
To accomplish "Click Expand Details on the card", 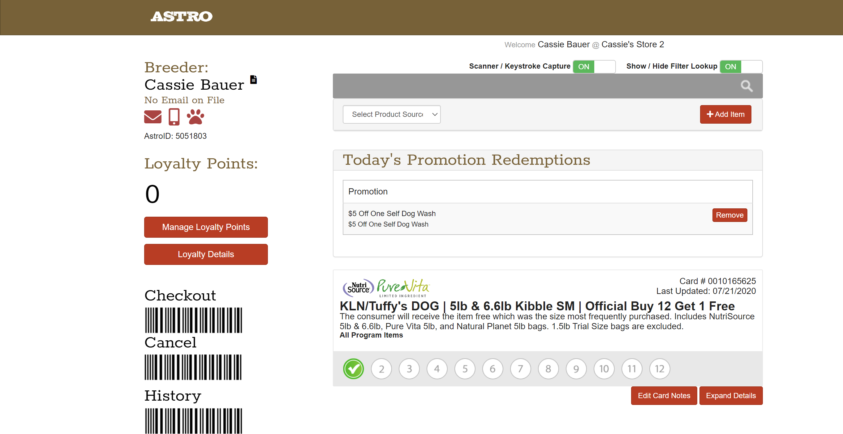I will pyautogui.click(x=730, y=395).
